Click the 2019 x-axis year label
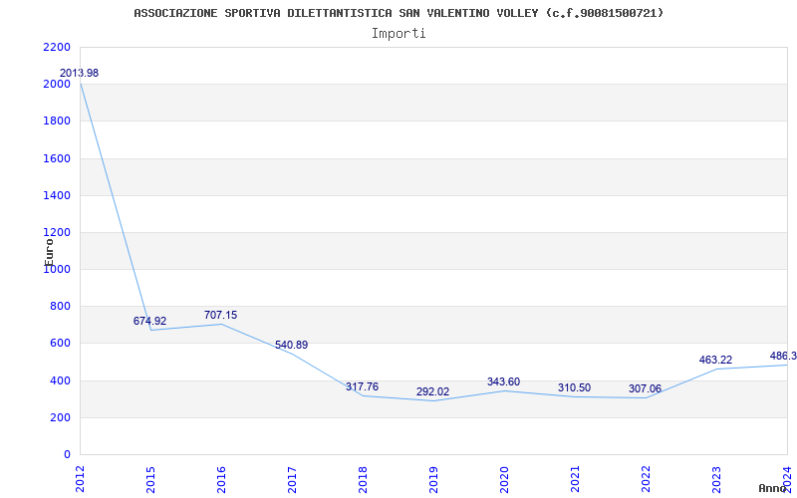 (433, 479)
